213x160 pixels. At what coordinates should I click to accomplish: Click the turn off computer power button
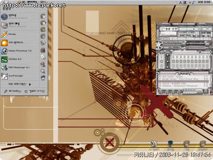tap(35, 91)
